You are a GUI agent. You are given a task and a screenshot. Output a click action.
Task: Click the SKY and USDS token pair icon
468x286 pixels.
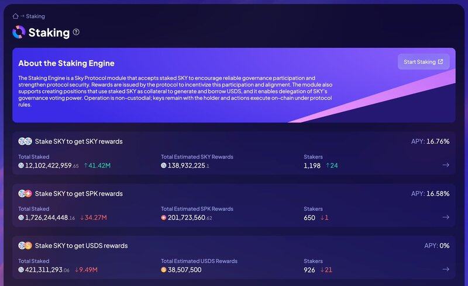(x=25, y=246)
